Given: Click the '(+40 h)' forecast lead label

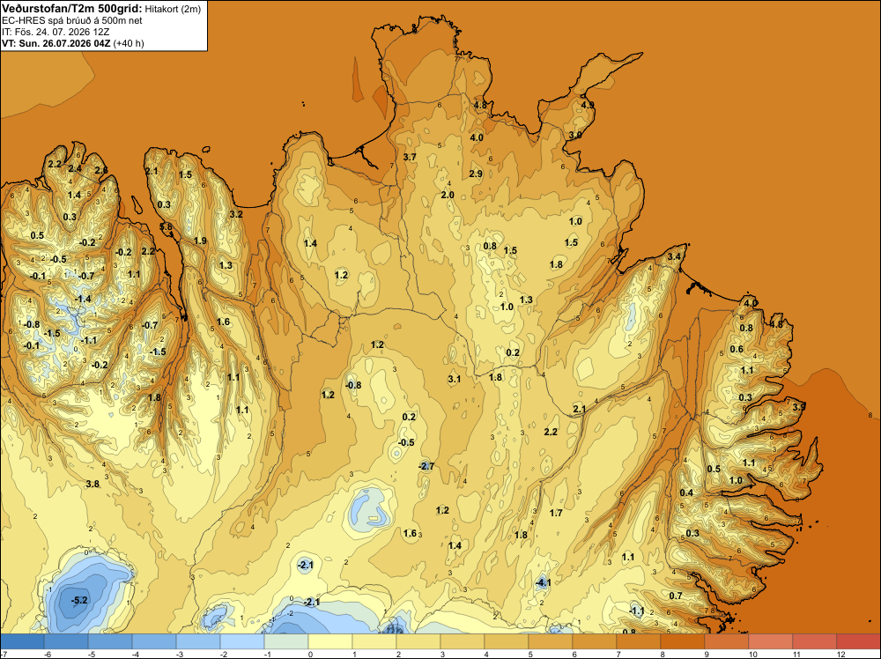Looking at the screenshot, I should (x=129, y=43).
